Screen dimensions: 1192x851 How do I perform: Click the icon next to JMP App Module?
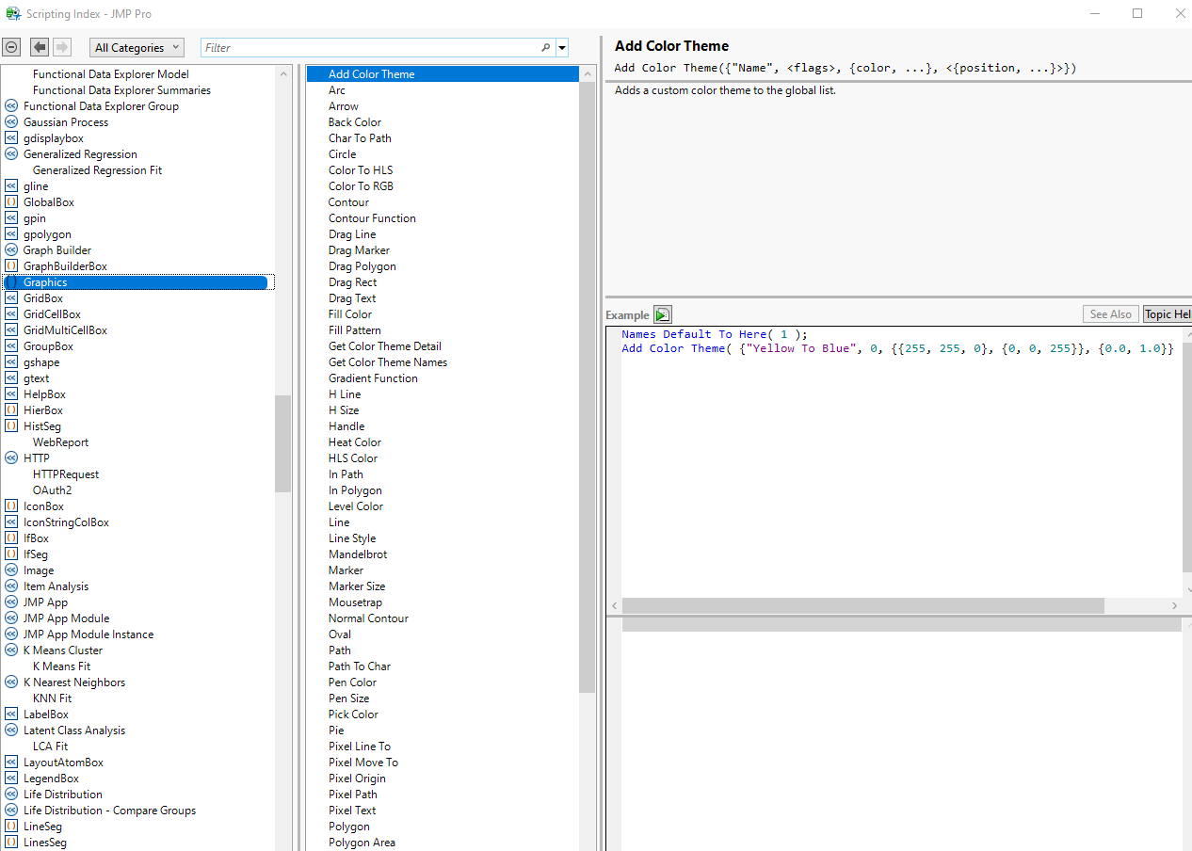pos(10,618)
